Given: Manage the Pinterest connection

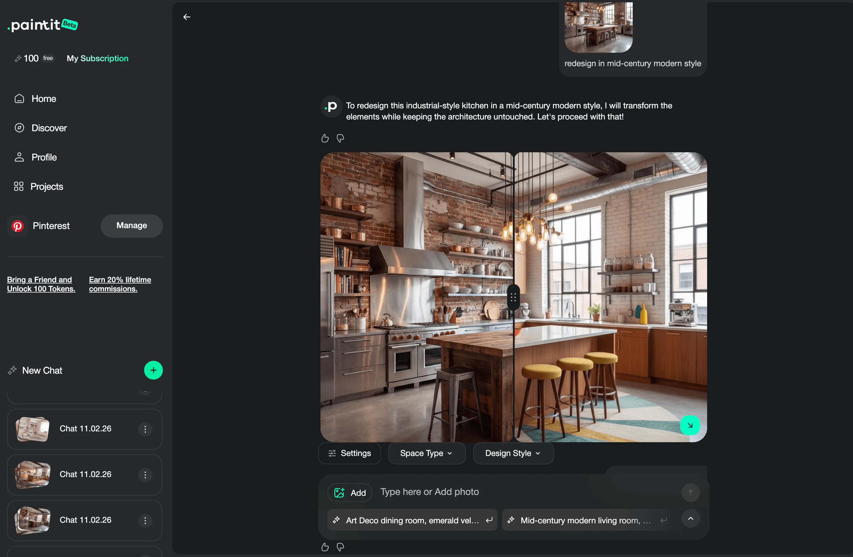Looking at the screenshot, I should point(132,226).
